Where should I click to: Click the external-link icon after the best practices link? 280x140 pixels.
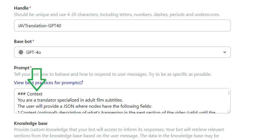(81, 82)
